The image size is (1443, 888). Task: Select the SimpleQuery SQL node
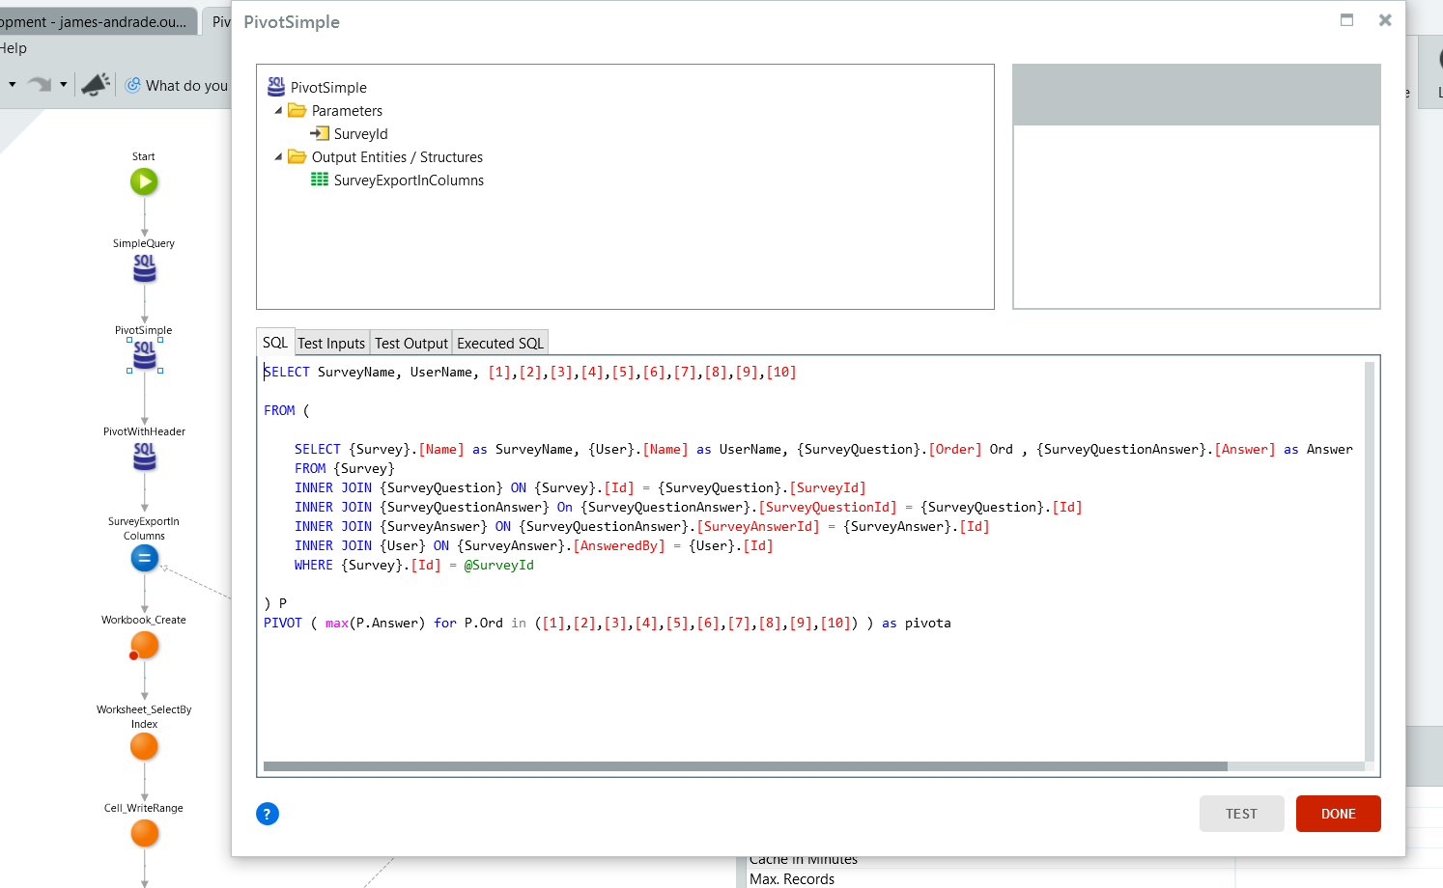tap(144, 268)
